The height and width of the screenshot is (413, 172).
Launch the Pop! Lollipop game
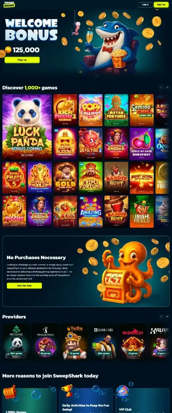(x=91, y=110)
